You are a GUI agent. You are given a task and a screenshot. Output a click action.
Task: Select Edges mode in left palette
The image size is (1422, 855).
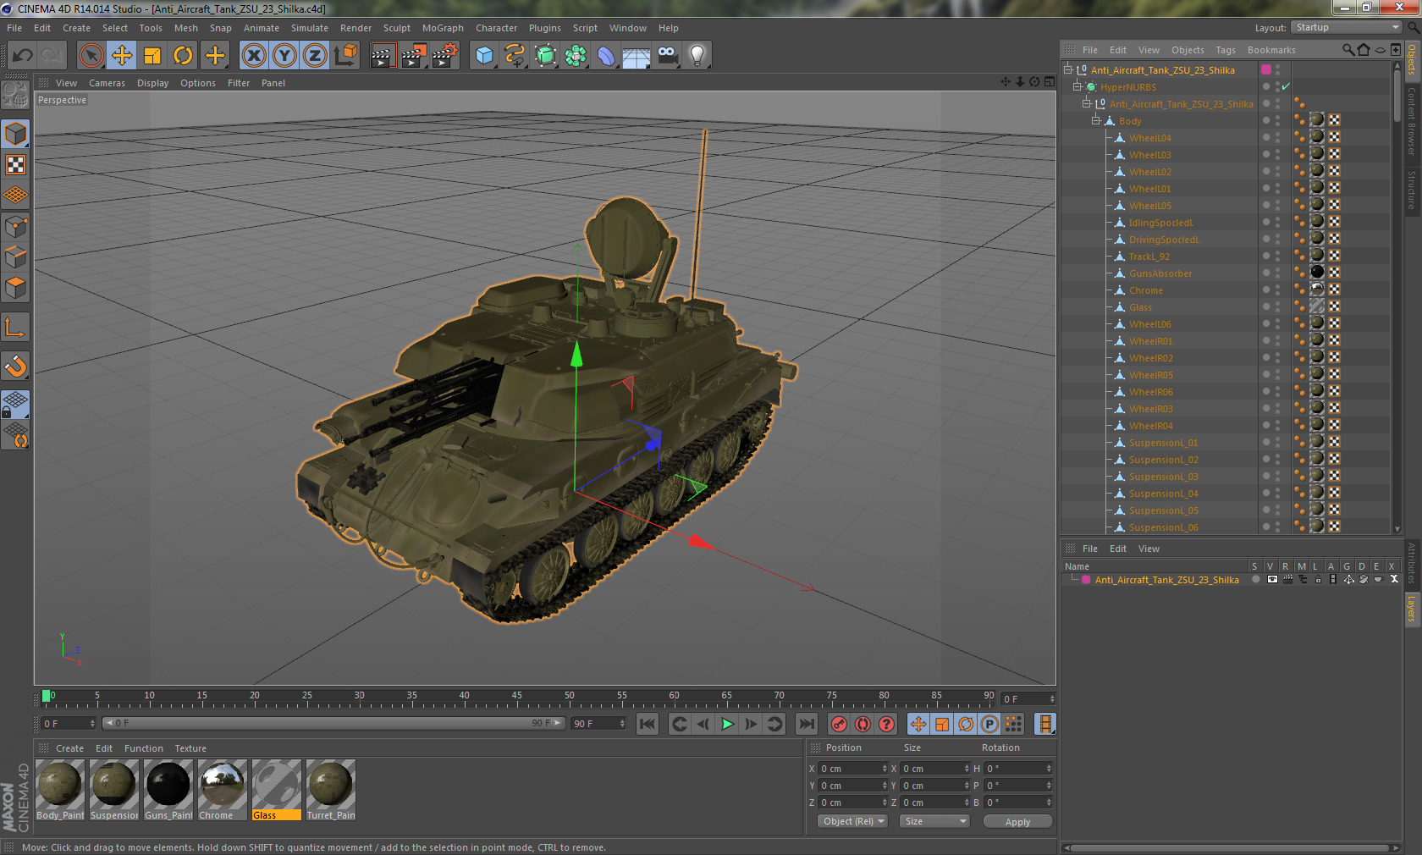click(15, 256)
